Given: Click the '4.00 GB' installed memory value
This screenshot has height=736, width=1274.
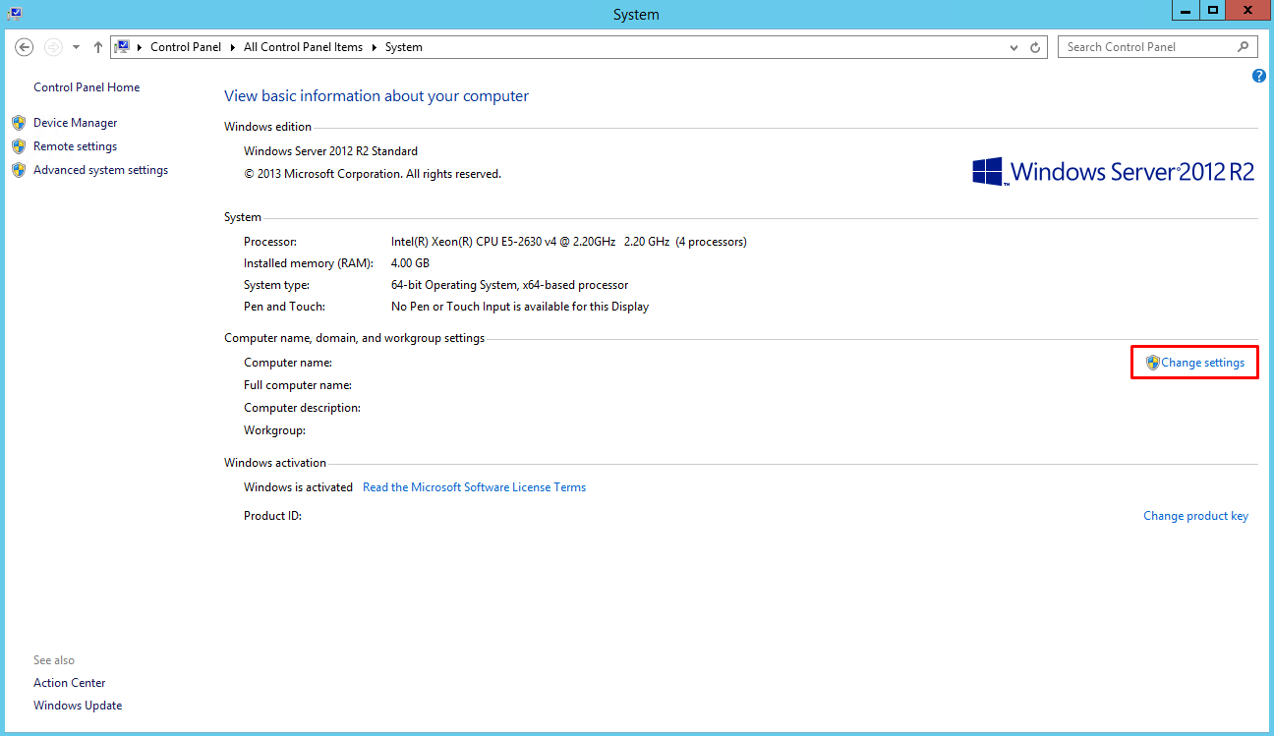Looking at the screenshot, I should pyautogui.click(x=410, y=263).
